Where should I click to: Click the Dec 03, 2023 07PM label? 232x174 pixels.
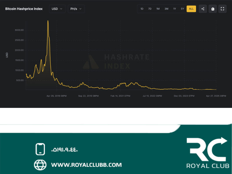point(184,96)
